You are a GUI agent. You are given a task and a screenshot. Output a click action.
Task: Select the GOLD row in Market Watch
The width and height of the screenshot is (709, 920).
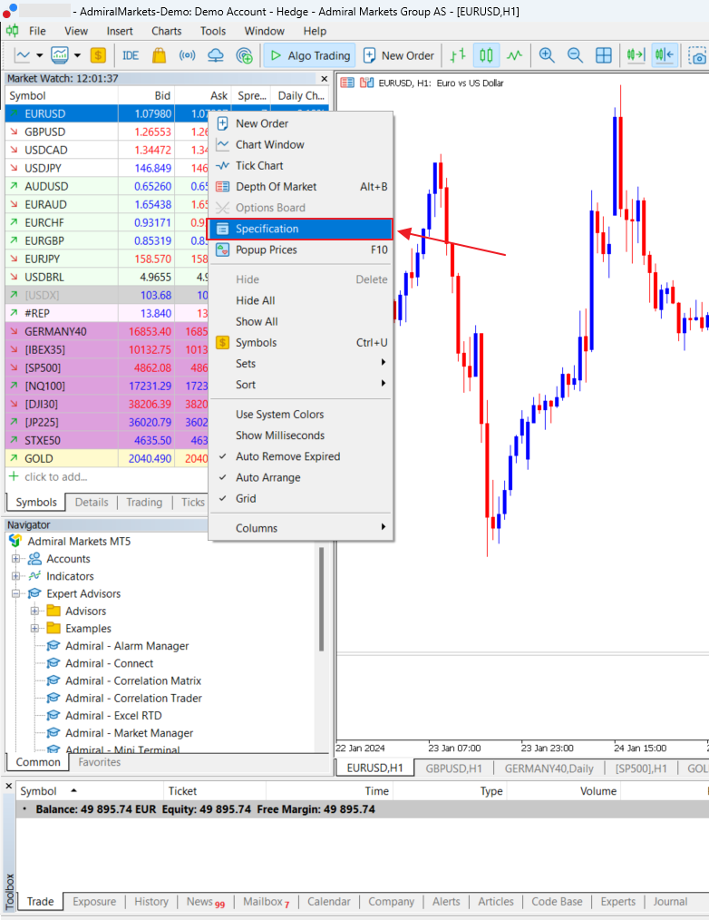pyautogui.click(x=106, y=459)
